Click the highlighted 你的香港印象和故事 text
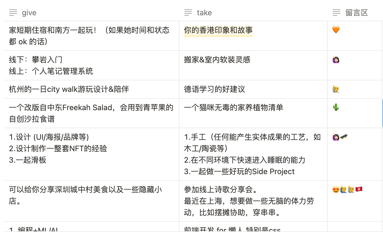Image resolution: width=383 pixels, height=234 pixels. coord(218,30)
